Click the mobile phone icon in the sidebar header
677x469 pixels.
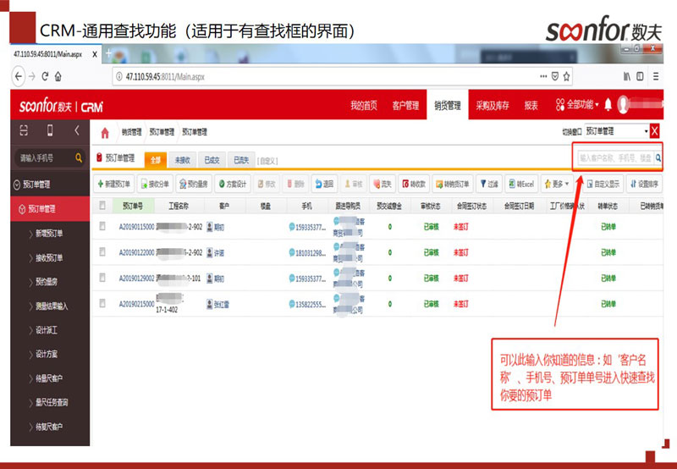[50, 131]
